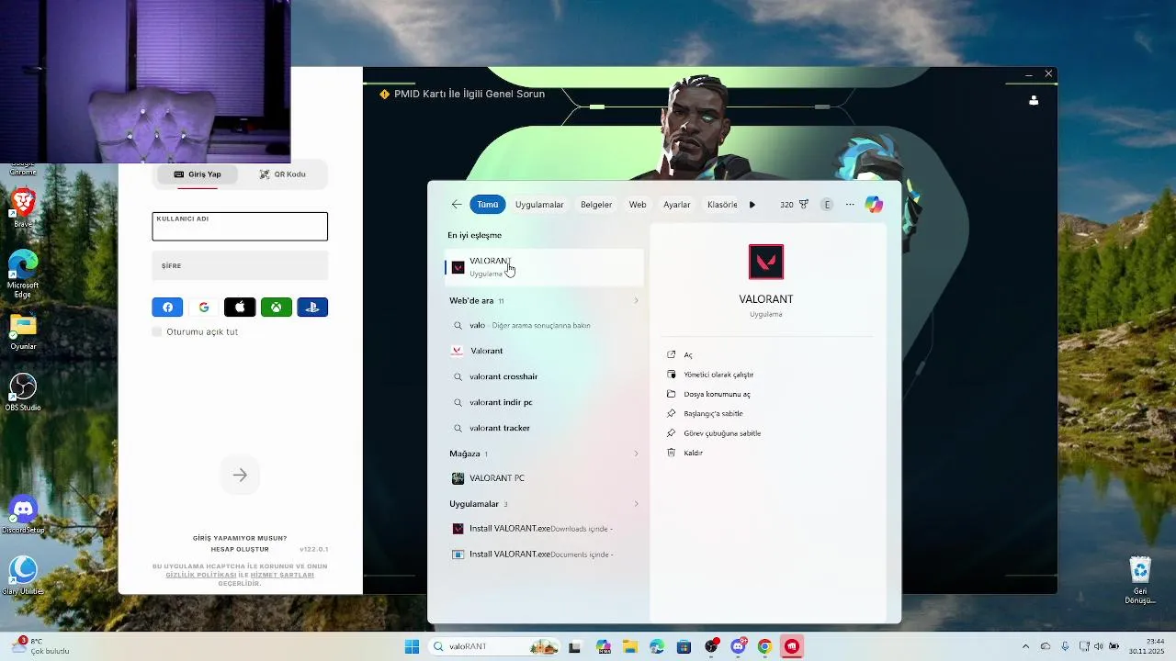
Task: Open the E account avatar in search
Action: click(x=827, y=205)
